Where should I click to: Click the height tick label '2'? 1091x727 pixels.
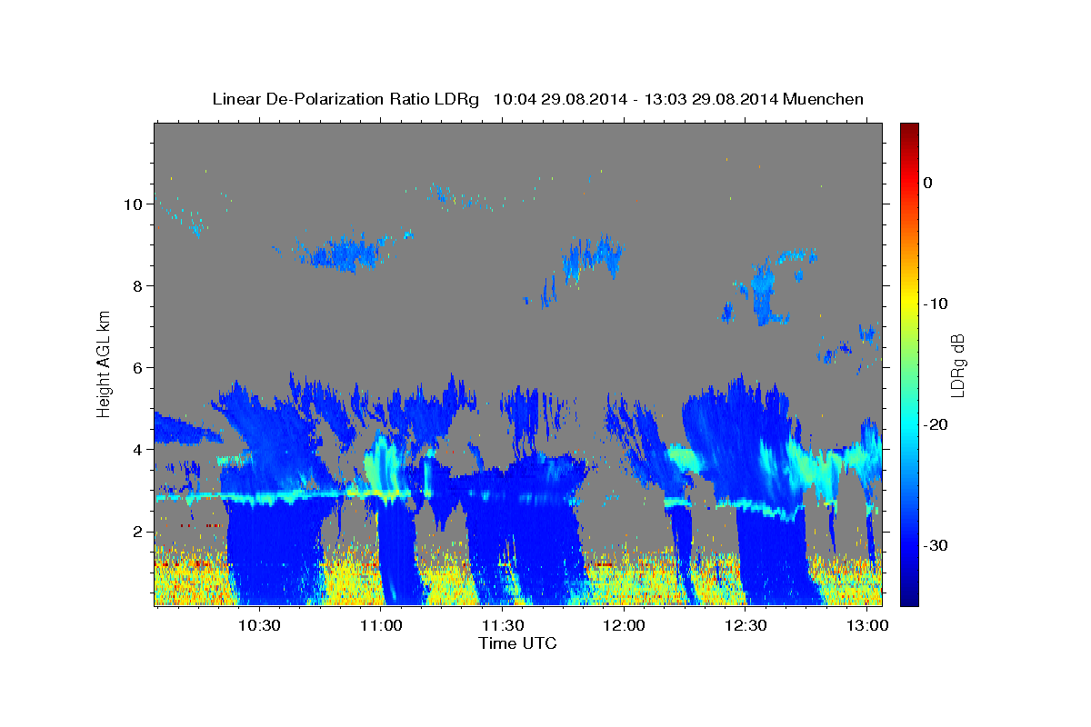point(137,531)
